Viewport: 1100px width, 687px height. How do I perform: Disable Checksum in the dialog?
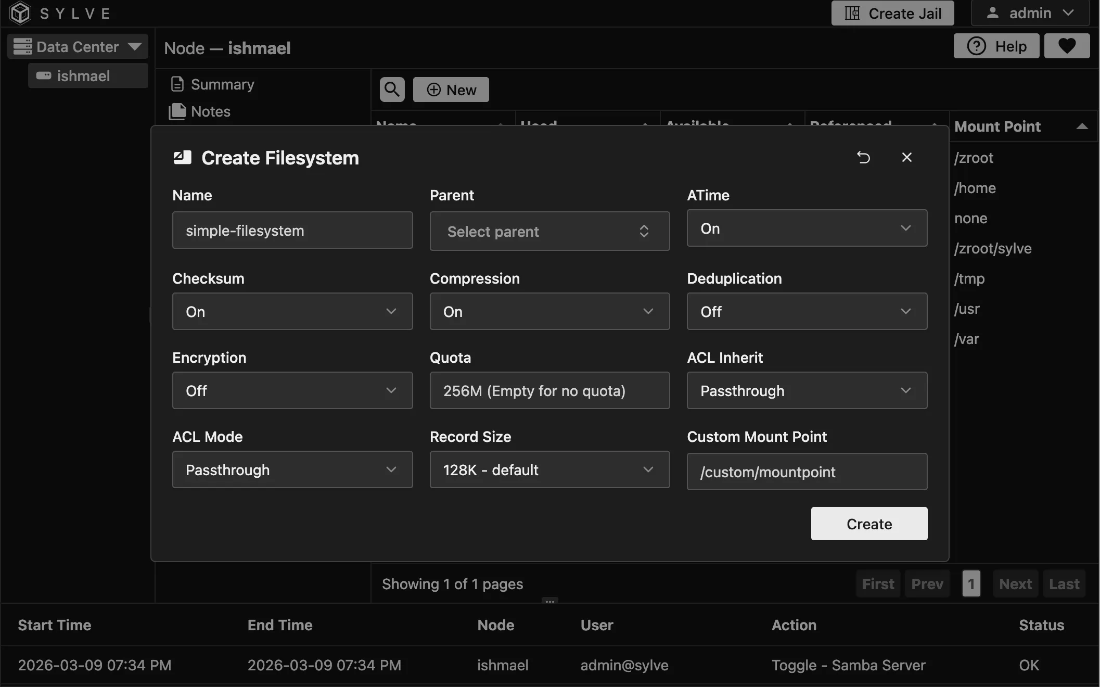click(292, 311)
